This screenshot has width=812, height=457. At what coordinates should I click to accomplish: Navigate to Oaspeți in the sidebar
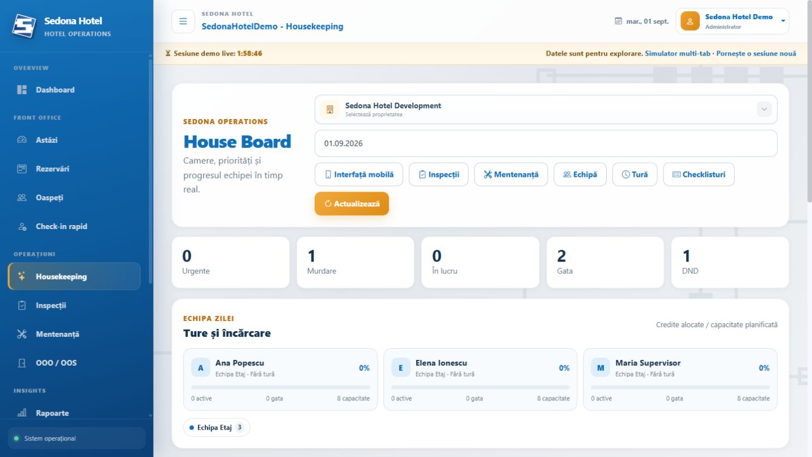(x=74, y=198)
